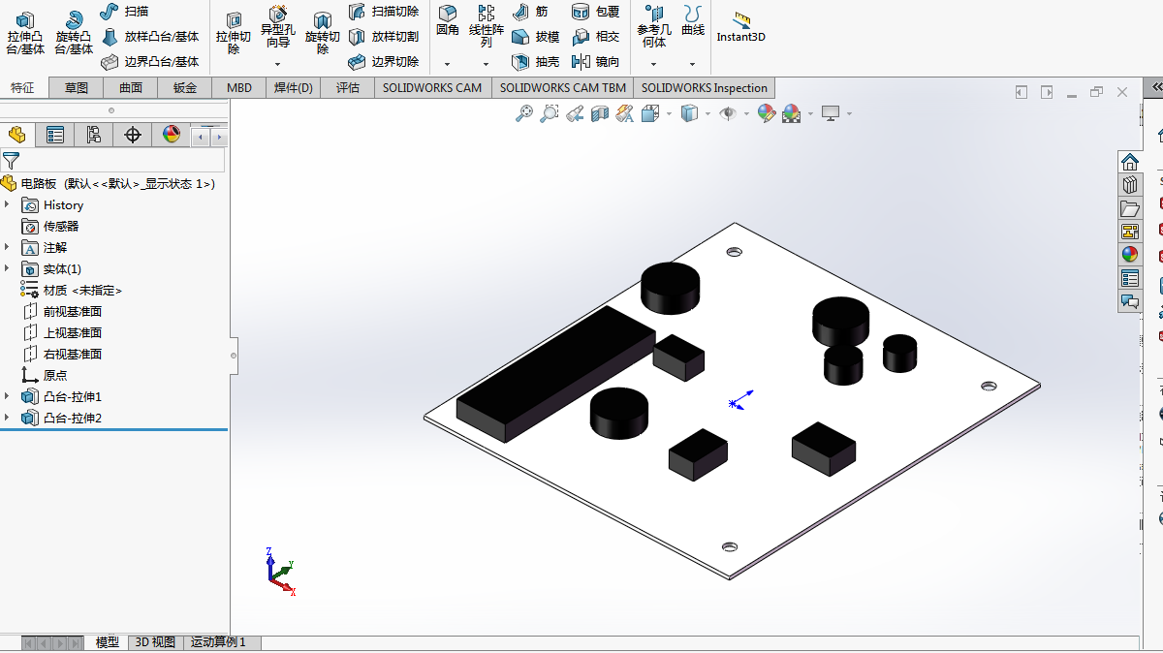Select the 旋转切除 revolved cut tool
1163x653 pixels.
[x=323, y=34]
